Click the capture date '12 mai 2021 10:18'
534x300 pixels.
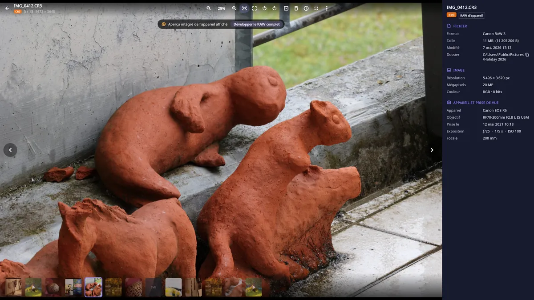[498, 124]
